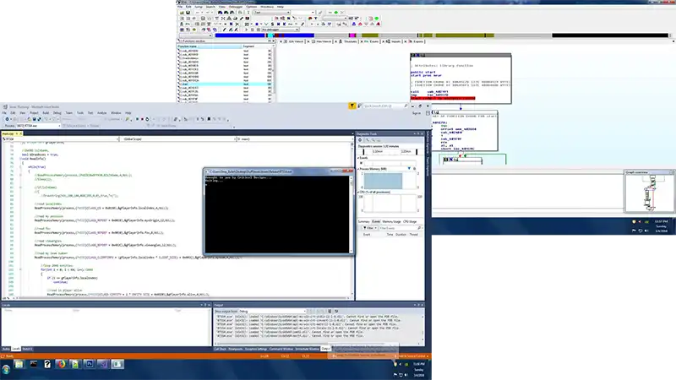The height and width of the screenshot is (380, 676).
Task: Click the Break All pause icon in Visual Studio toolbar
Action: click(137, 119)
